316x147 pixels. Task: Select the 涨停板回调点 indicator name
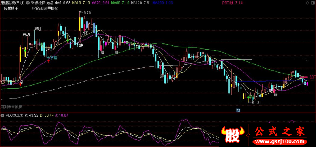pos(42,3)
